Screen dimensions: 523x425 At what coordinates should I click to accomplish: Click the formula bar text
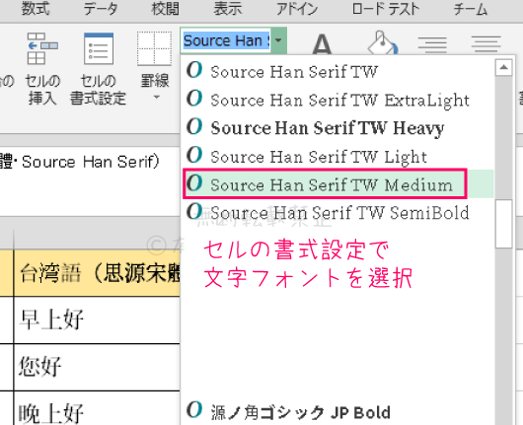coord(79,162)
